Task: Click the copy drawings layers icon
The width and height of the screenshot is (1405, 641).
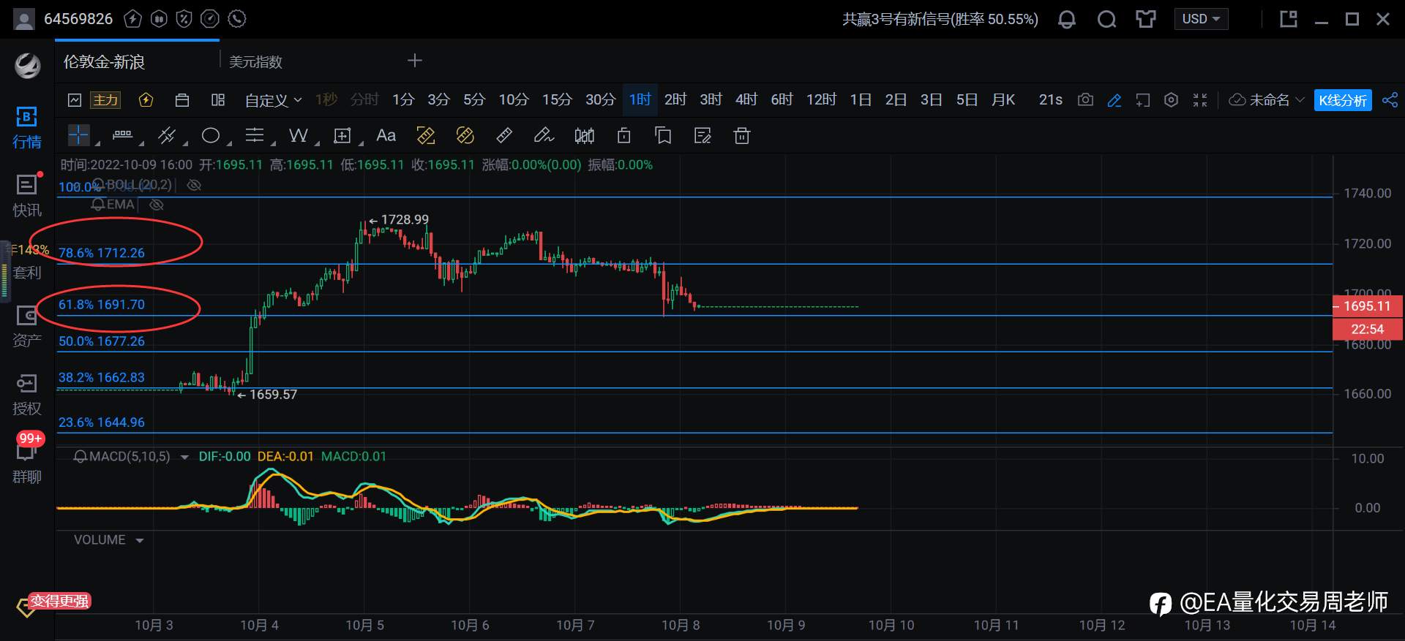Action: 663,135
